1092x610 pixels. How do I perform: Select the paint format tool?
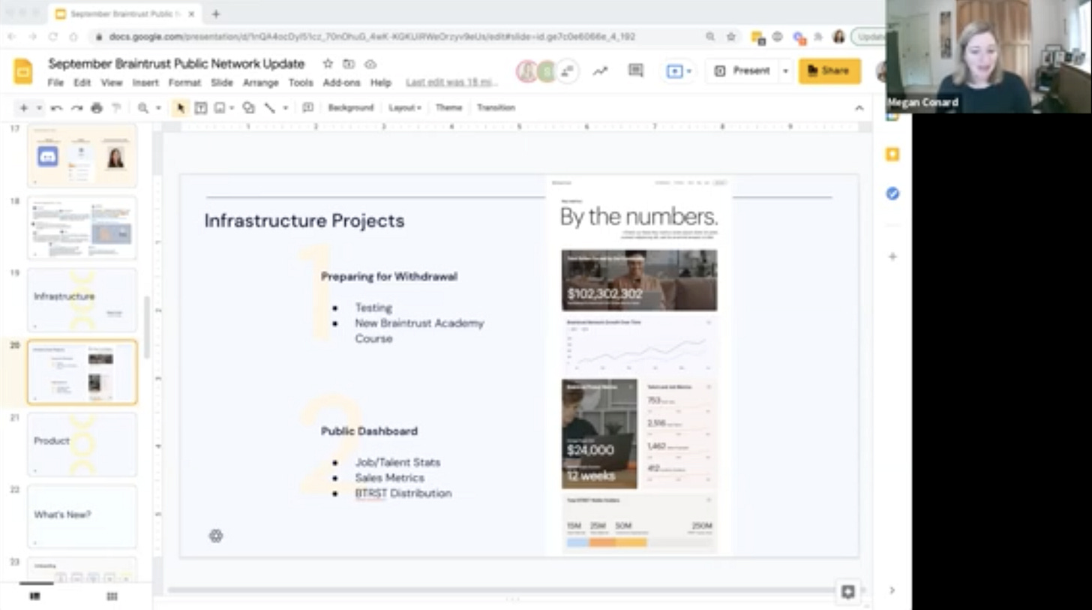[116, 108]
